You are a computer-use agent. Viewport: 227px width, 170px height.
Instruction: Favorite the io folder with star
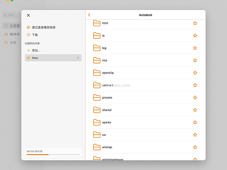click(195, 35)
